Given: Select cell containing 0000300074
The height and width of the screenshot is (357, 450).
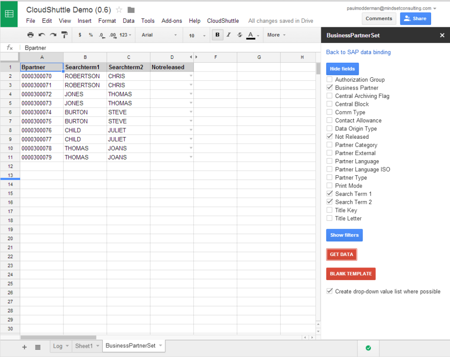Looking at the screenshot, I should click(x=42, y=112).
